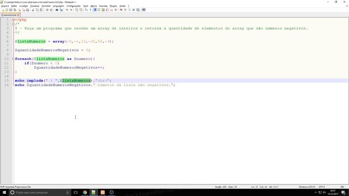
Task: Click the Undo toolbar arrow
Action: pyautogui.click(x=47, y=10)
